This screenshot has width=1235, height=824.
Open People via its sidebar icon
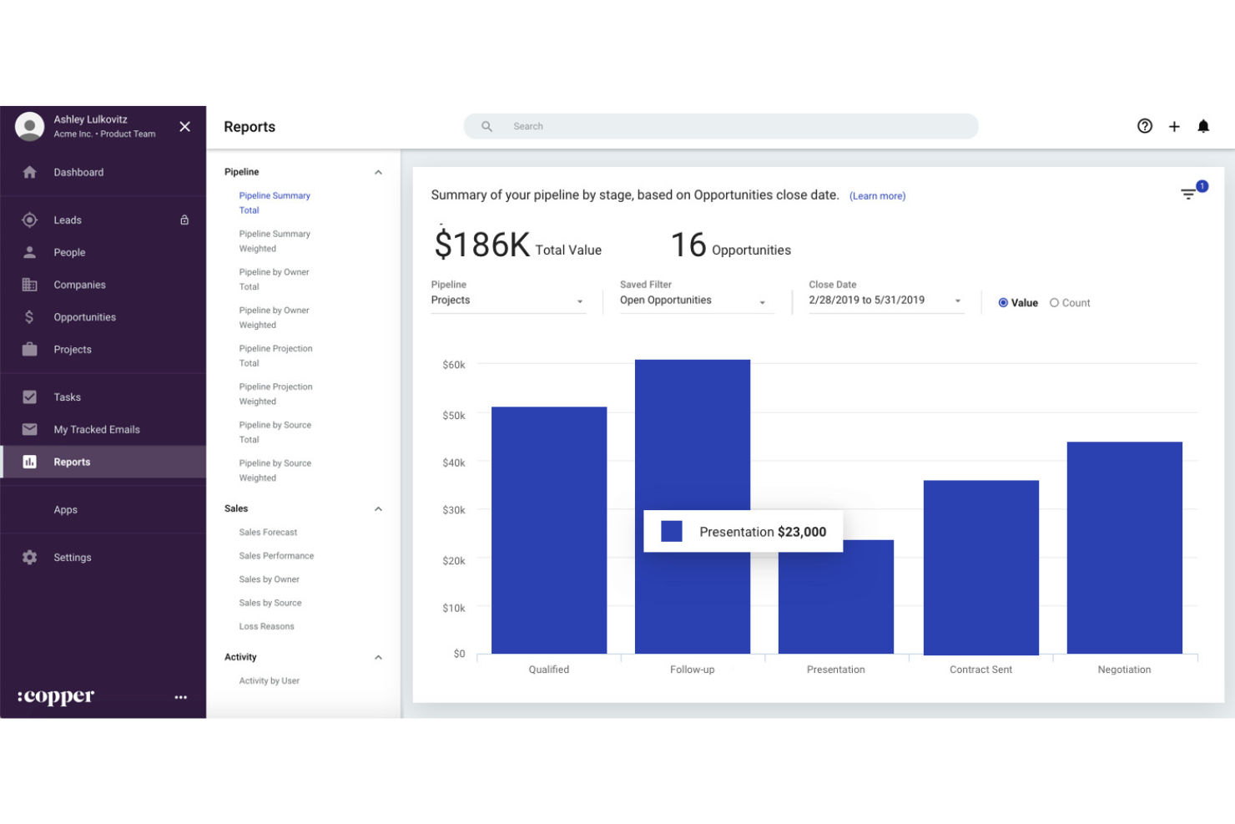pyautogui.click(x=29, y=251)
